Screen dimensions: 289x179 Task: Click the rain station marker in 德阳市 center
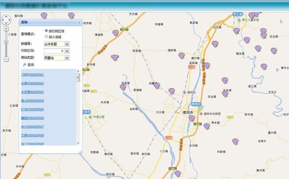[x=192, y=118]
